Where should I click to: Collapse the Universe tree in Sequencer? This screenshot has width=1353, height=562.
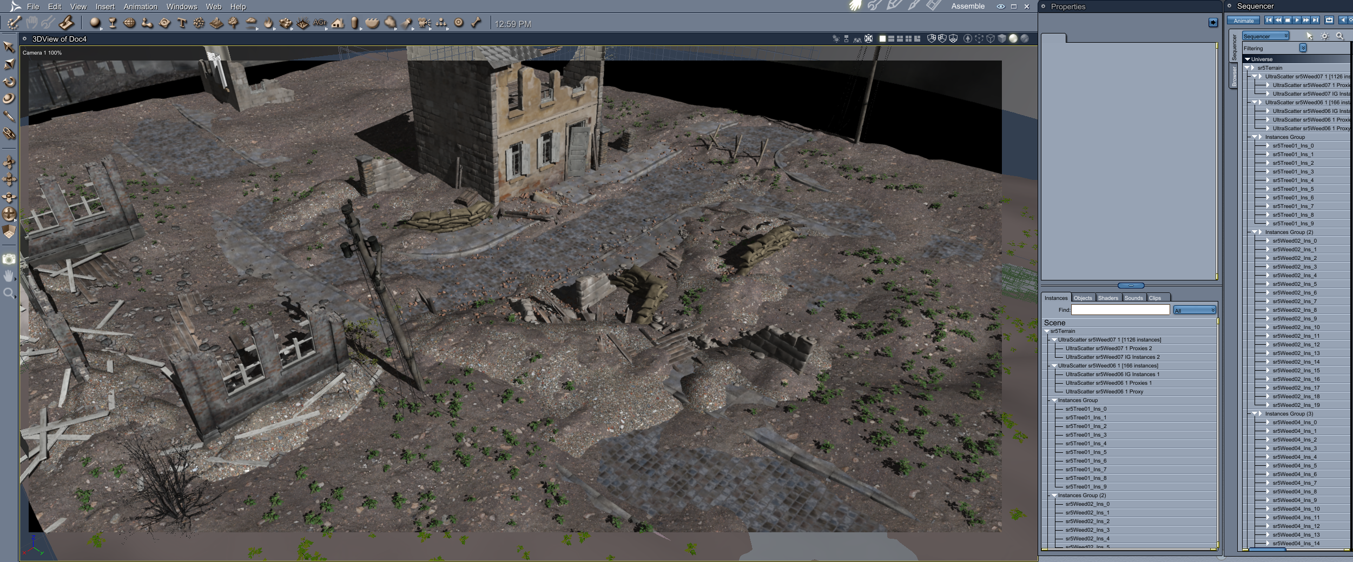[x=1248, y=59]
